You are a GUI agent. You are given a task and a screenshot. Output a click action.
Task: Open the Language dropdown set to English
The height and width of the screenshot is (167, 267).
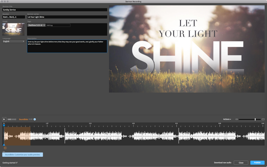click(x=13, y=41)
